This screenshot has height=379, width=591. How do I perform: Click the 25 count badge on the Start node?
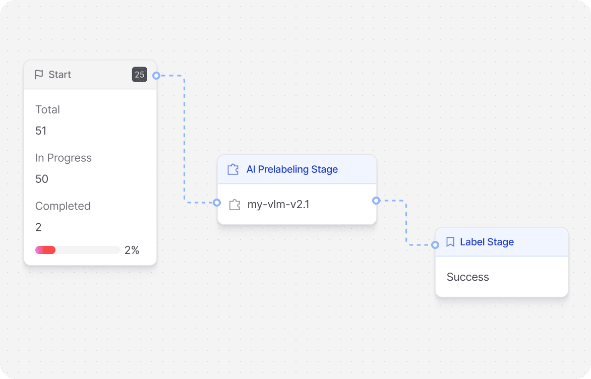click(x=139, y=74)
